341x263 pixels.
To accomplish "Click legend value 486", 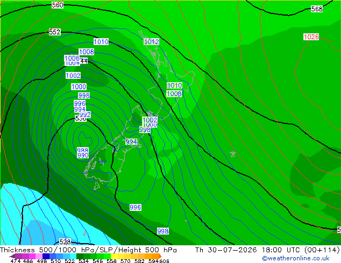I will coord(28,261).
